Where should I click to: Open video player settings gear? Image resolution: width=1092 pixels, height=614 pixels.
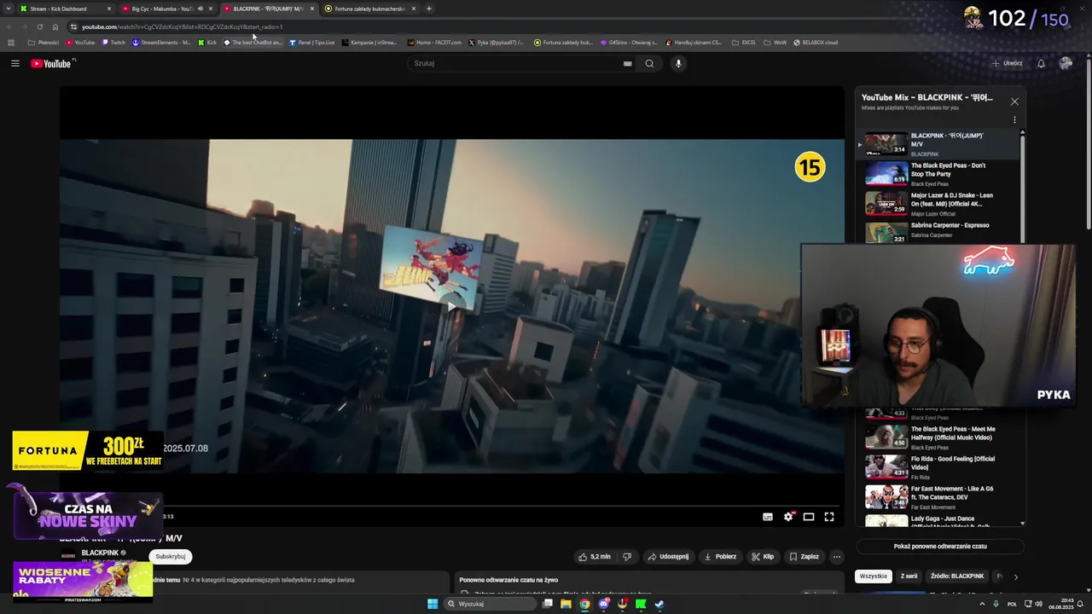click(788, 517)
